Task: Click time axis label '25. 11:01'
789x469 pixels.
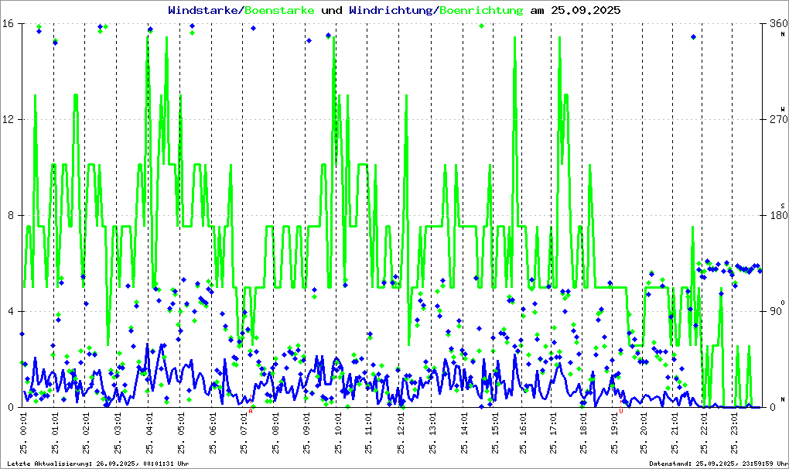Action: (369, 433)
